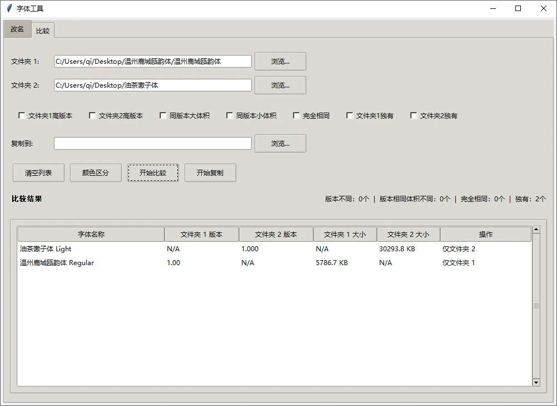Click 开始复制 to begin copying
This screenshot has width=557, height=406.
click(x=210, y=172)
